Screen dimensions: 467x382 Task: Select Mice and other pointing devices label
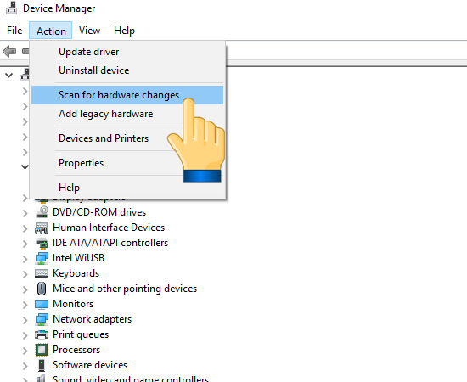(125, 289)
